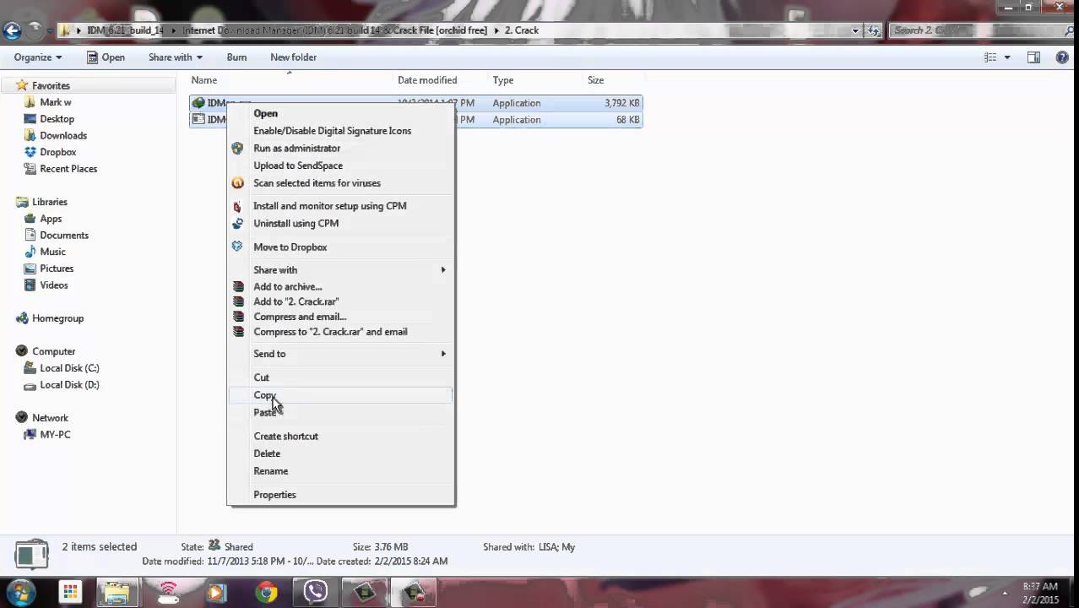Click the IDM 6.21 build 14 breadcrumb
1079x608 pixels.
click(x=125, y=30)
